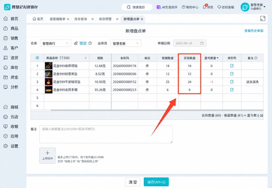Open 设置 in the sidebar

click(11, 146)
